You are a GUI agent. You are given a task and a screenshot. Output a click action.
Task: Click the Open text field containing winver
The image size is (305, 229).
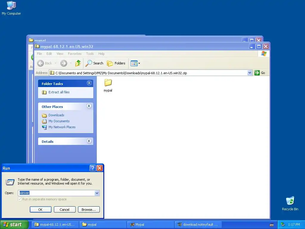(56, 193)
